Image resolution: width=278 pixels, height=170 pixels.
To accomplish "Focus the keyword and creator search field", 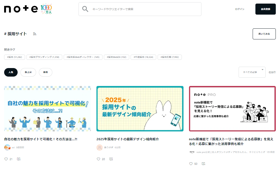I will tap(143, 9).
